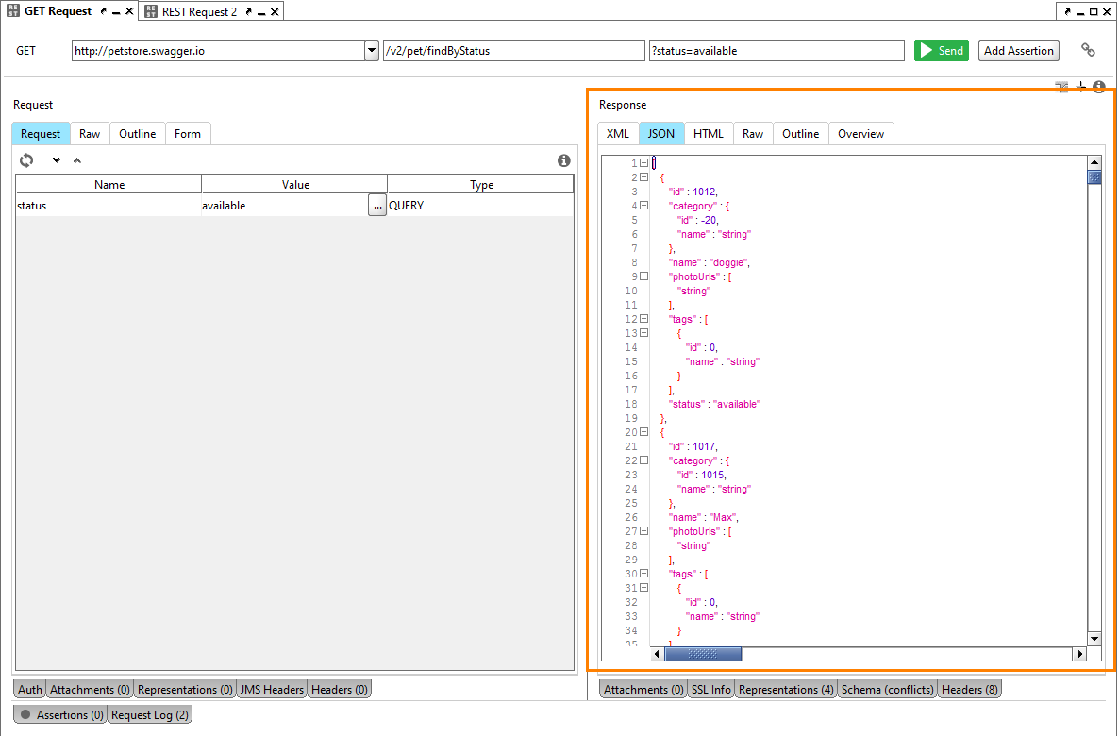Collapse the photoUrls fold at line 27
The width and height of the screenshot is (1119, 736).
pos(643,531)
